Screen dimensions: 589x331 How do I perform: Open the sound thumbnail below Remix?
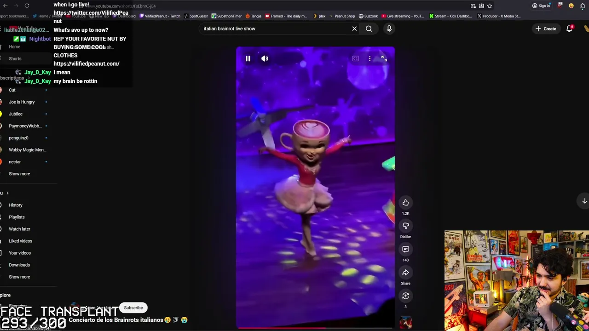pyautogui.click(x=405, y=323)
